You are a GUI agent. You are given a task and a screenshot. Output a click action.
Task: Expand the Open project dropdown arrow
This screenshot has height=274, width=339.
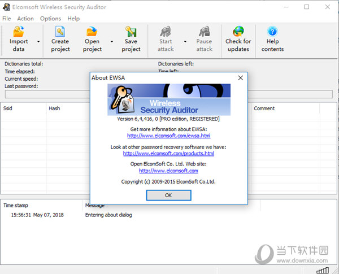click(x=112, y=41)
